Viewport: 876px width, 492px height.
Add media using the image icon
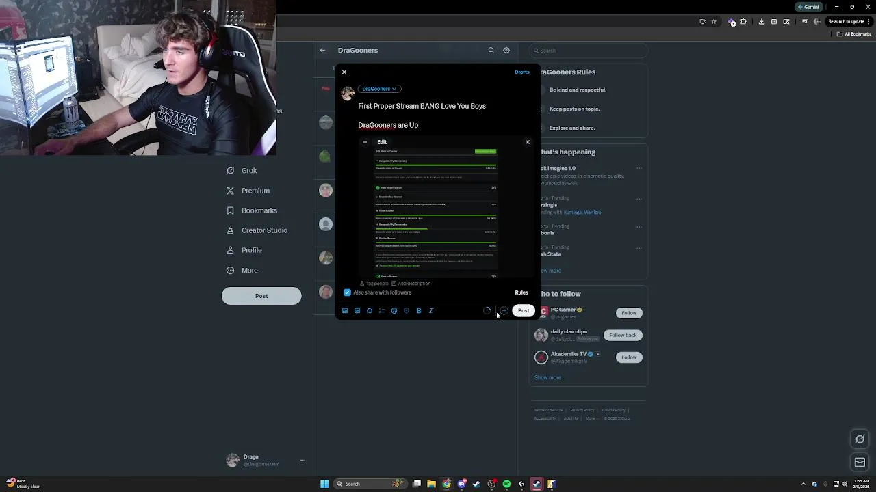click(345, 311)
